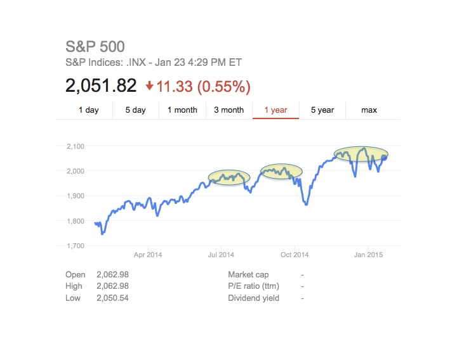Click the Oct 2014 axis label

[295, 255]
